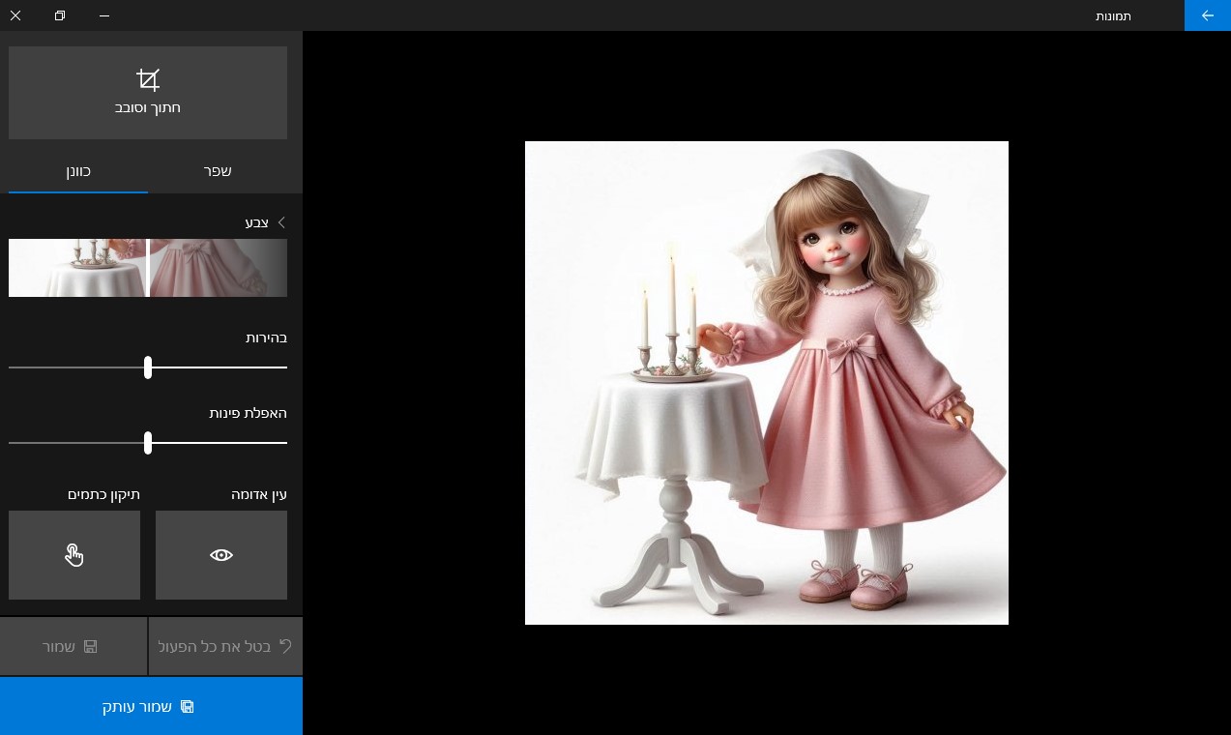Click the color adjustment preview strip
The image size is (1231, 735).
148,268
